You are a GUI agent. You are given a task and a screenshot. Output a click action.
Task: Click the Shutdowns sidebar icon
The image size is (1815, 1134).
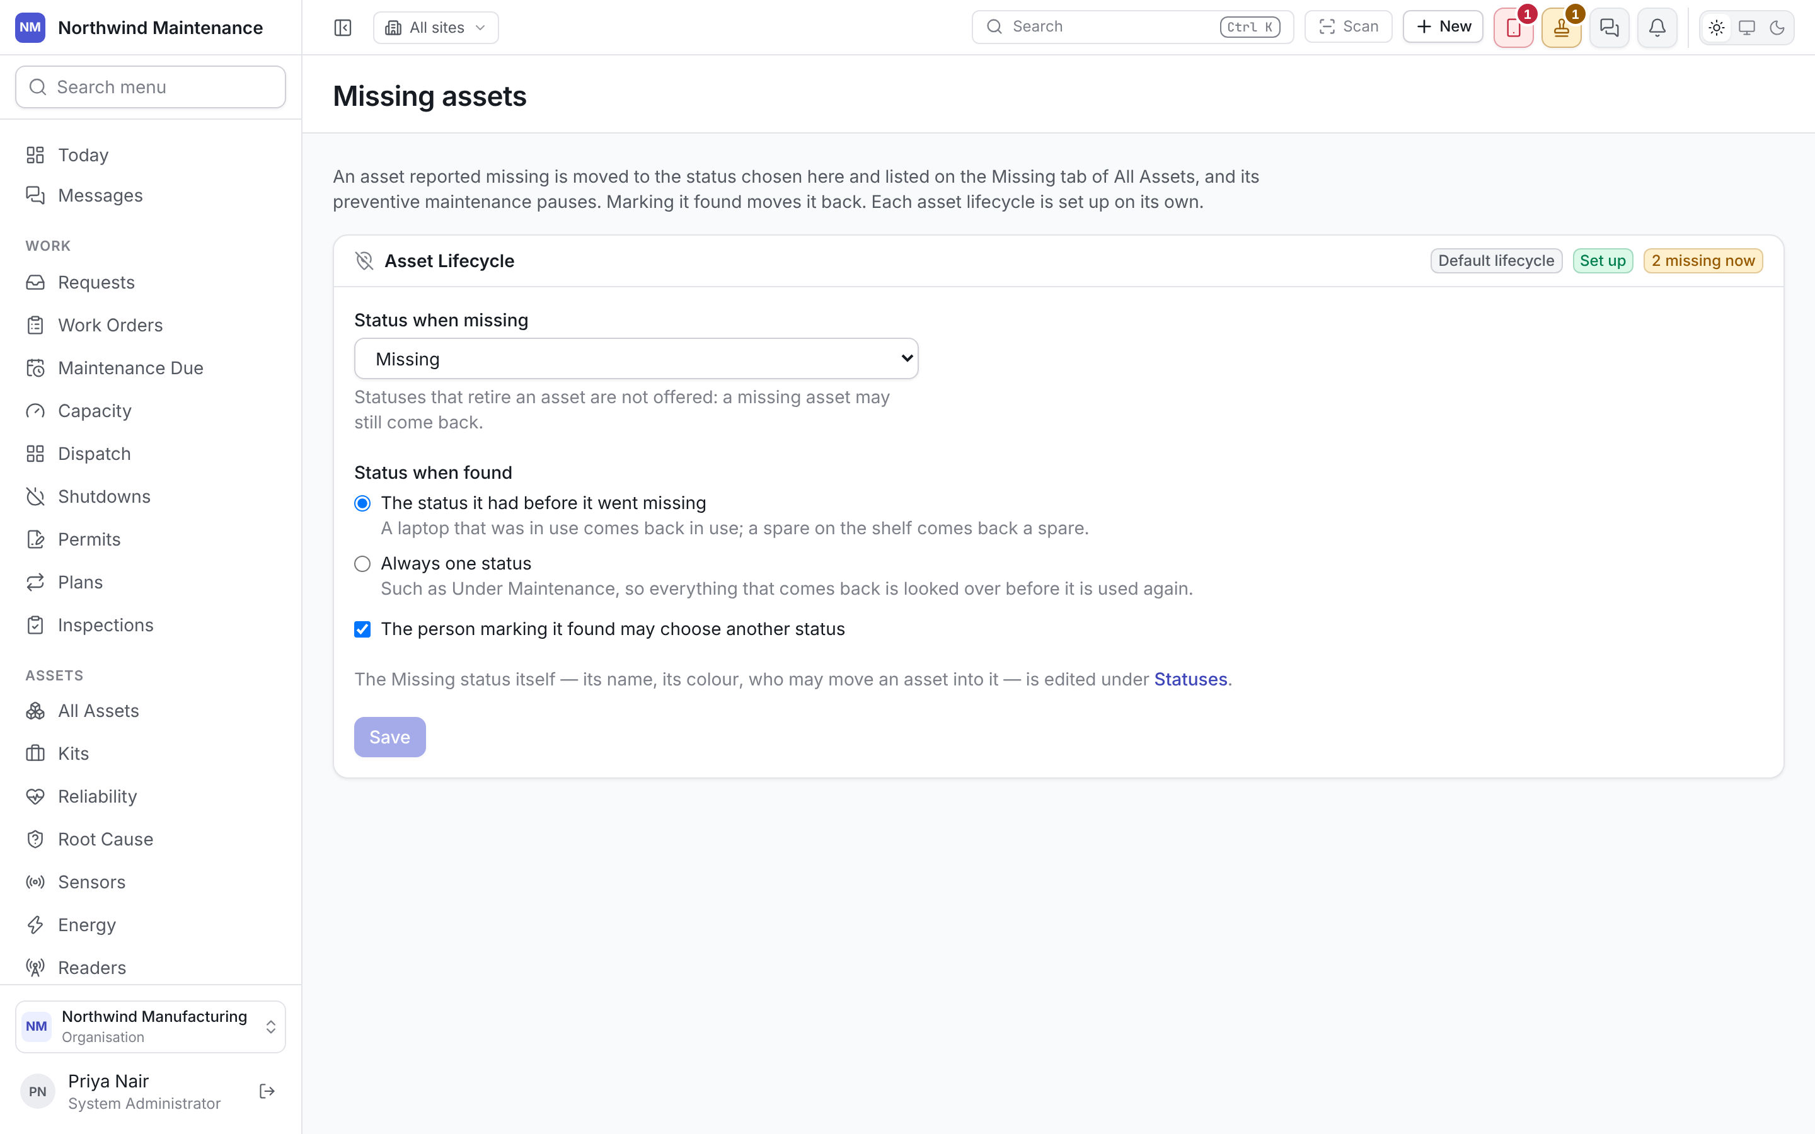[35, 496]
